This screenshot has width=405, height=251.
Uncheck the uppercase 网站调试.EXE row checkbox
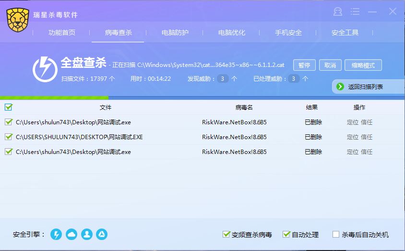tap(9, 136)
